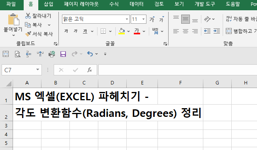
Task: Select row 3 header
Action: click(6, 126)
